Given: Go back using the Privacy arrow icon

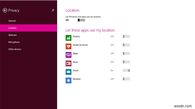Looking at the screenshot, I should [x=5, y=10].
